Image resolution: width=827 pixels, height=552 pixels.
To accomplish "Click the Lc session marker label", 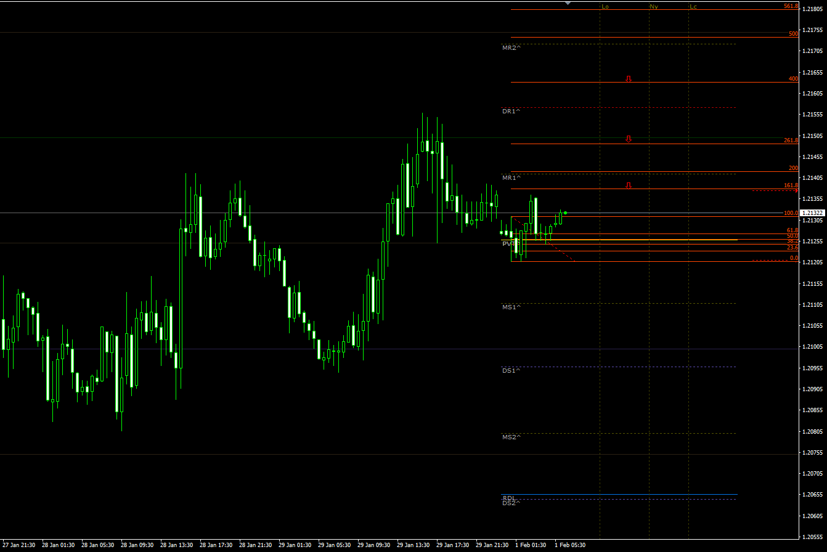I will 694,7.
